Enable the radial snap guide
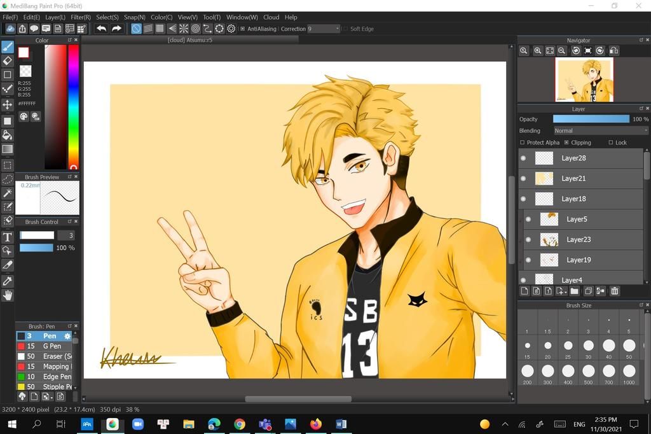This screenshot has height=434, width=651. pos(184,29)
